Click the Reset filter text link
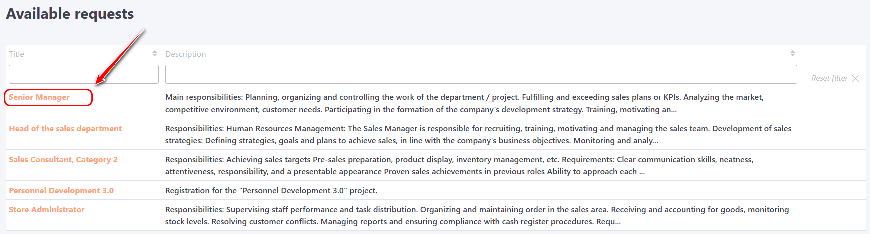Viewport: 870px width, 234px height. [x=829, y=78]
